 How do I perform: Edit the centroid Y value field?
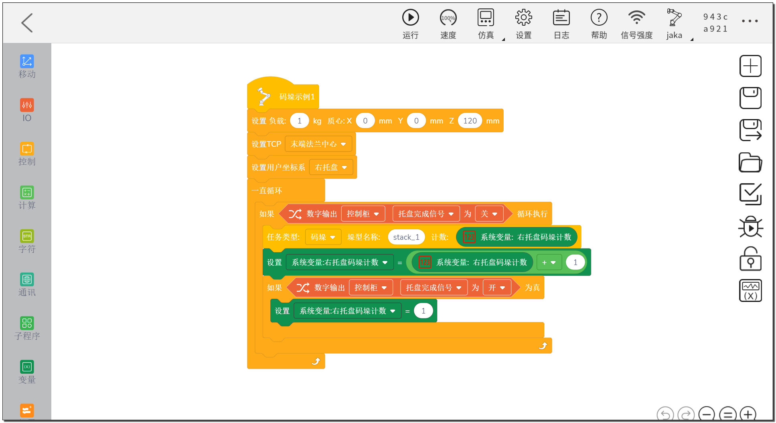click(x=416, y=121)
